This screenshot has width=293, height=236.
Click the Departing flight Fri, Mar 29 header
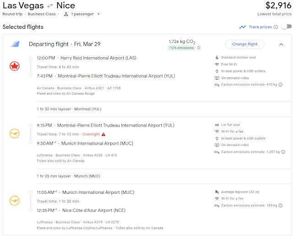click(x=65, y=44)
